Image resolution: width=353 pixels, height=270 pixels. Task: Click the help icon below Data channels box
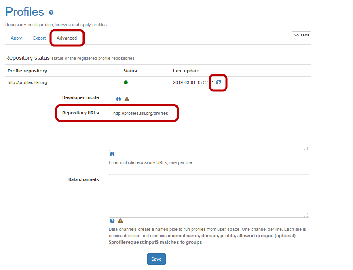tap(112, 221)
